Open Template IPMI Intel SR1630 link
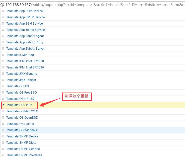 [x=25, y=67]
